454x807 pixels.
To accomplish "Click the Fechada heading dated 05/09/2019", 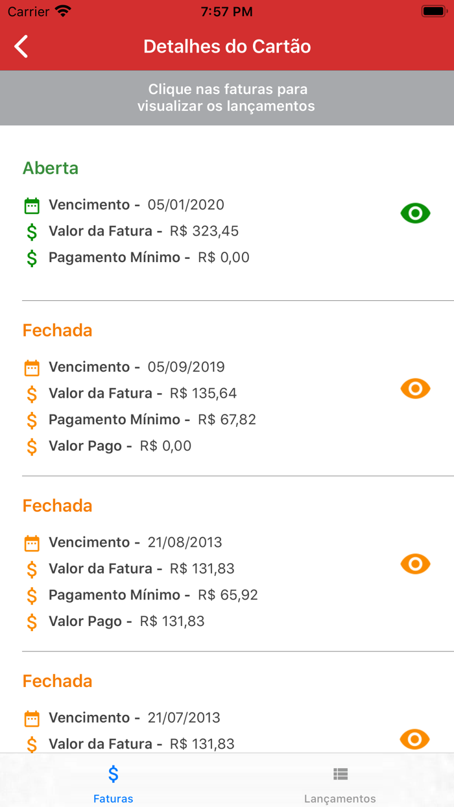I will tap(57, 330).
